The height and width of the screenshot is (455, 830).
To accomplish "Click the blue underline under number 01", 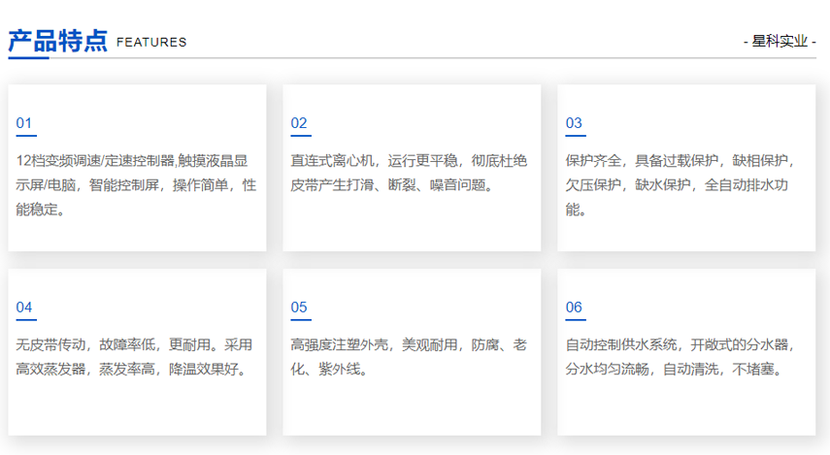I will coord(26,136).
